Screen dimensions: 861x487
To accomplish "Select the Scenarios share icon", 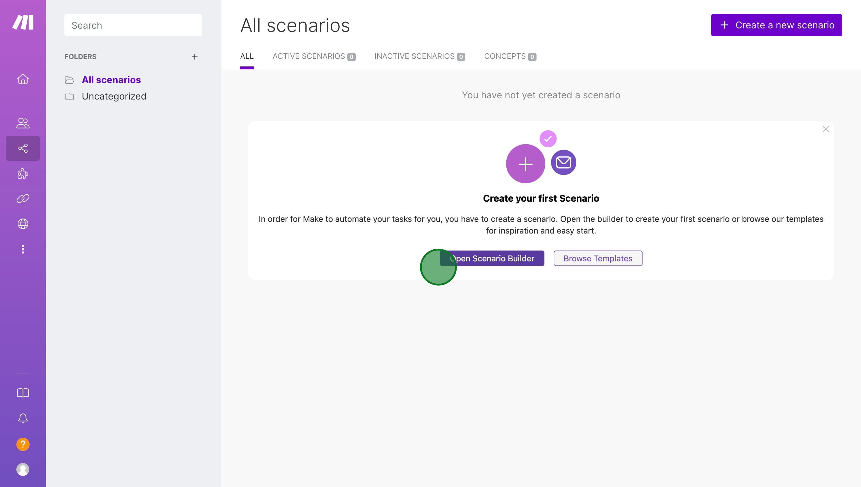I will (23, 148).
